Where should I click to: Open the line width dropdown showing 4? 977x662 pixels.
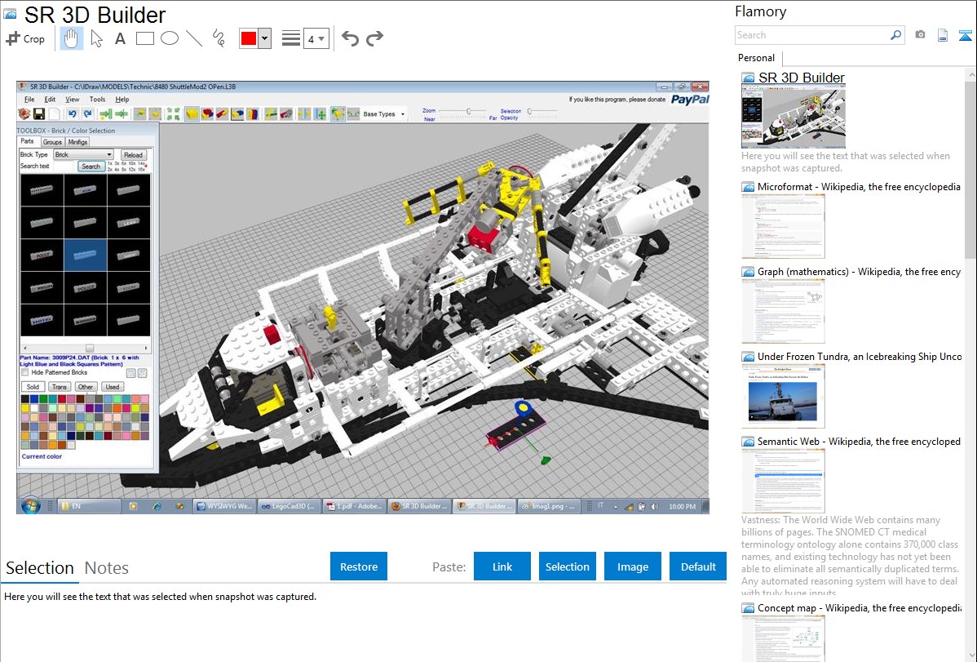point(316,38)
